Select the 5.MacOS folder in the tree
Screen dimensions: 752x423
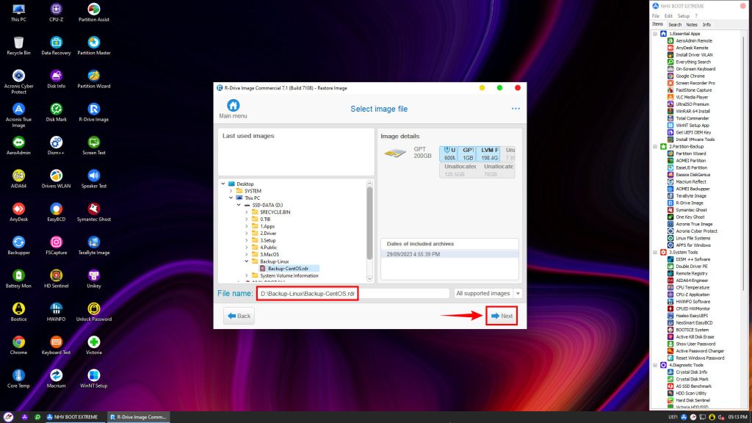[x=269, y=254]
